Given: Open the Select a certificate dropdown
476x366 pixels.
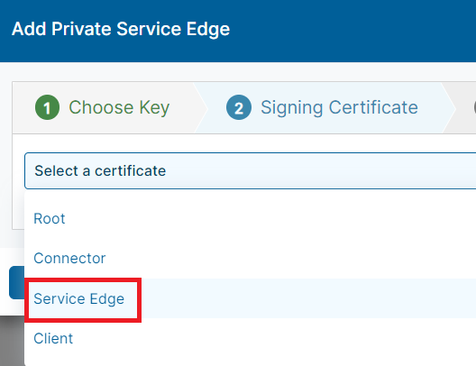Looking at the screenshot, I should 250,171.
